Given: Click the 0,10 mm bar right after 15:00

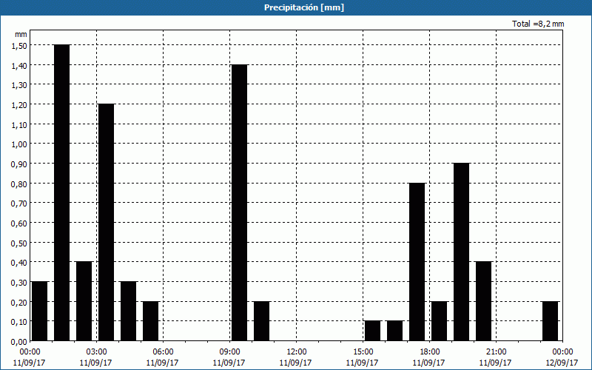Looking at the screenshot, I should (373, 331).
